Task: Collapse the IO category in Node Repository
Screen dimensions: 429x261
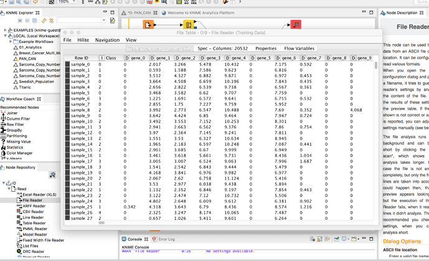Action: click(x=4, y=183)
